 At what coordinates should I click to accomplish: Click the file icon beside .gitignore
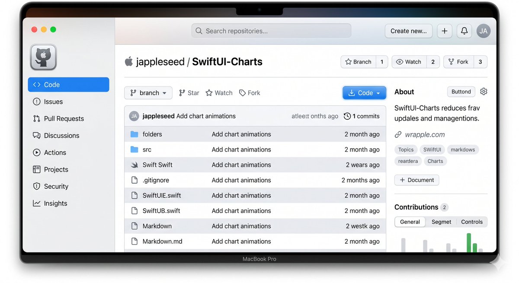point(134,180)
